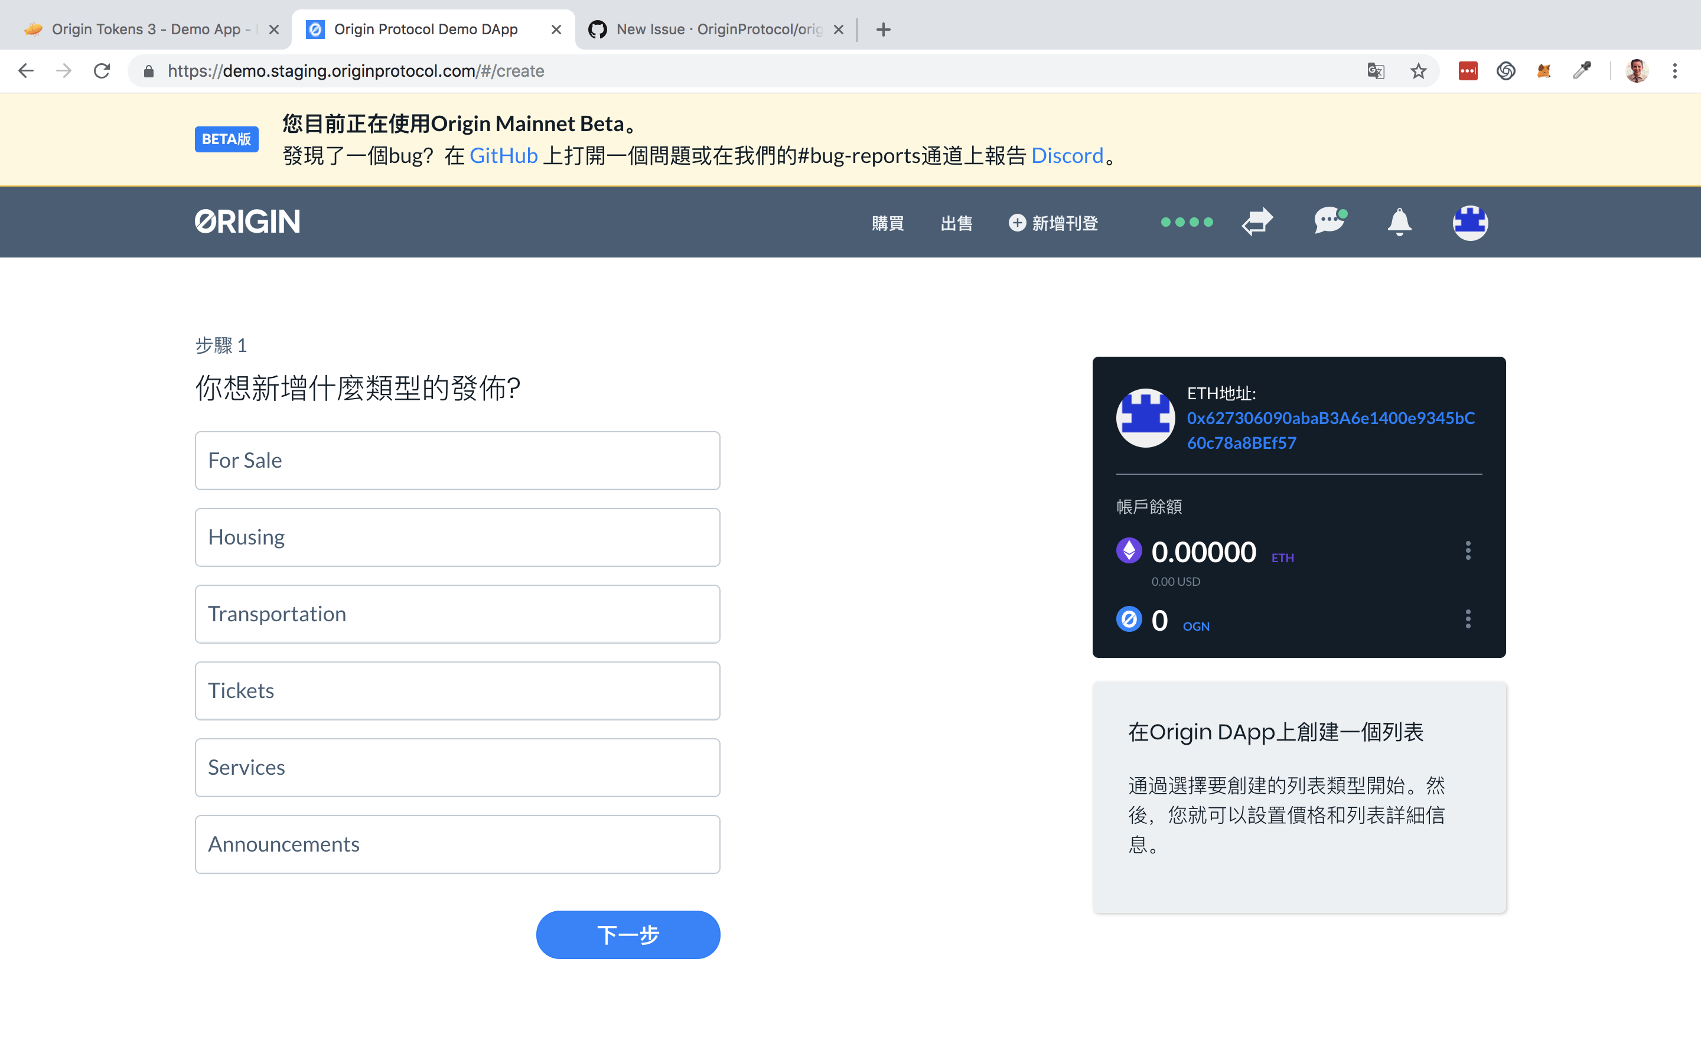1701x1063 pixels.
Task: Open the user identicon in navbar
Action: click(1471, 223)
